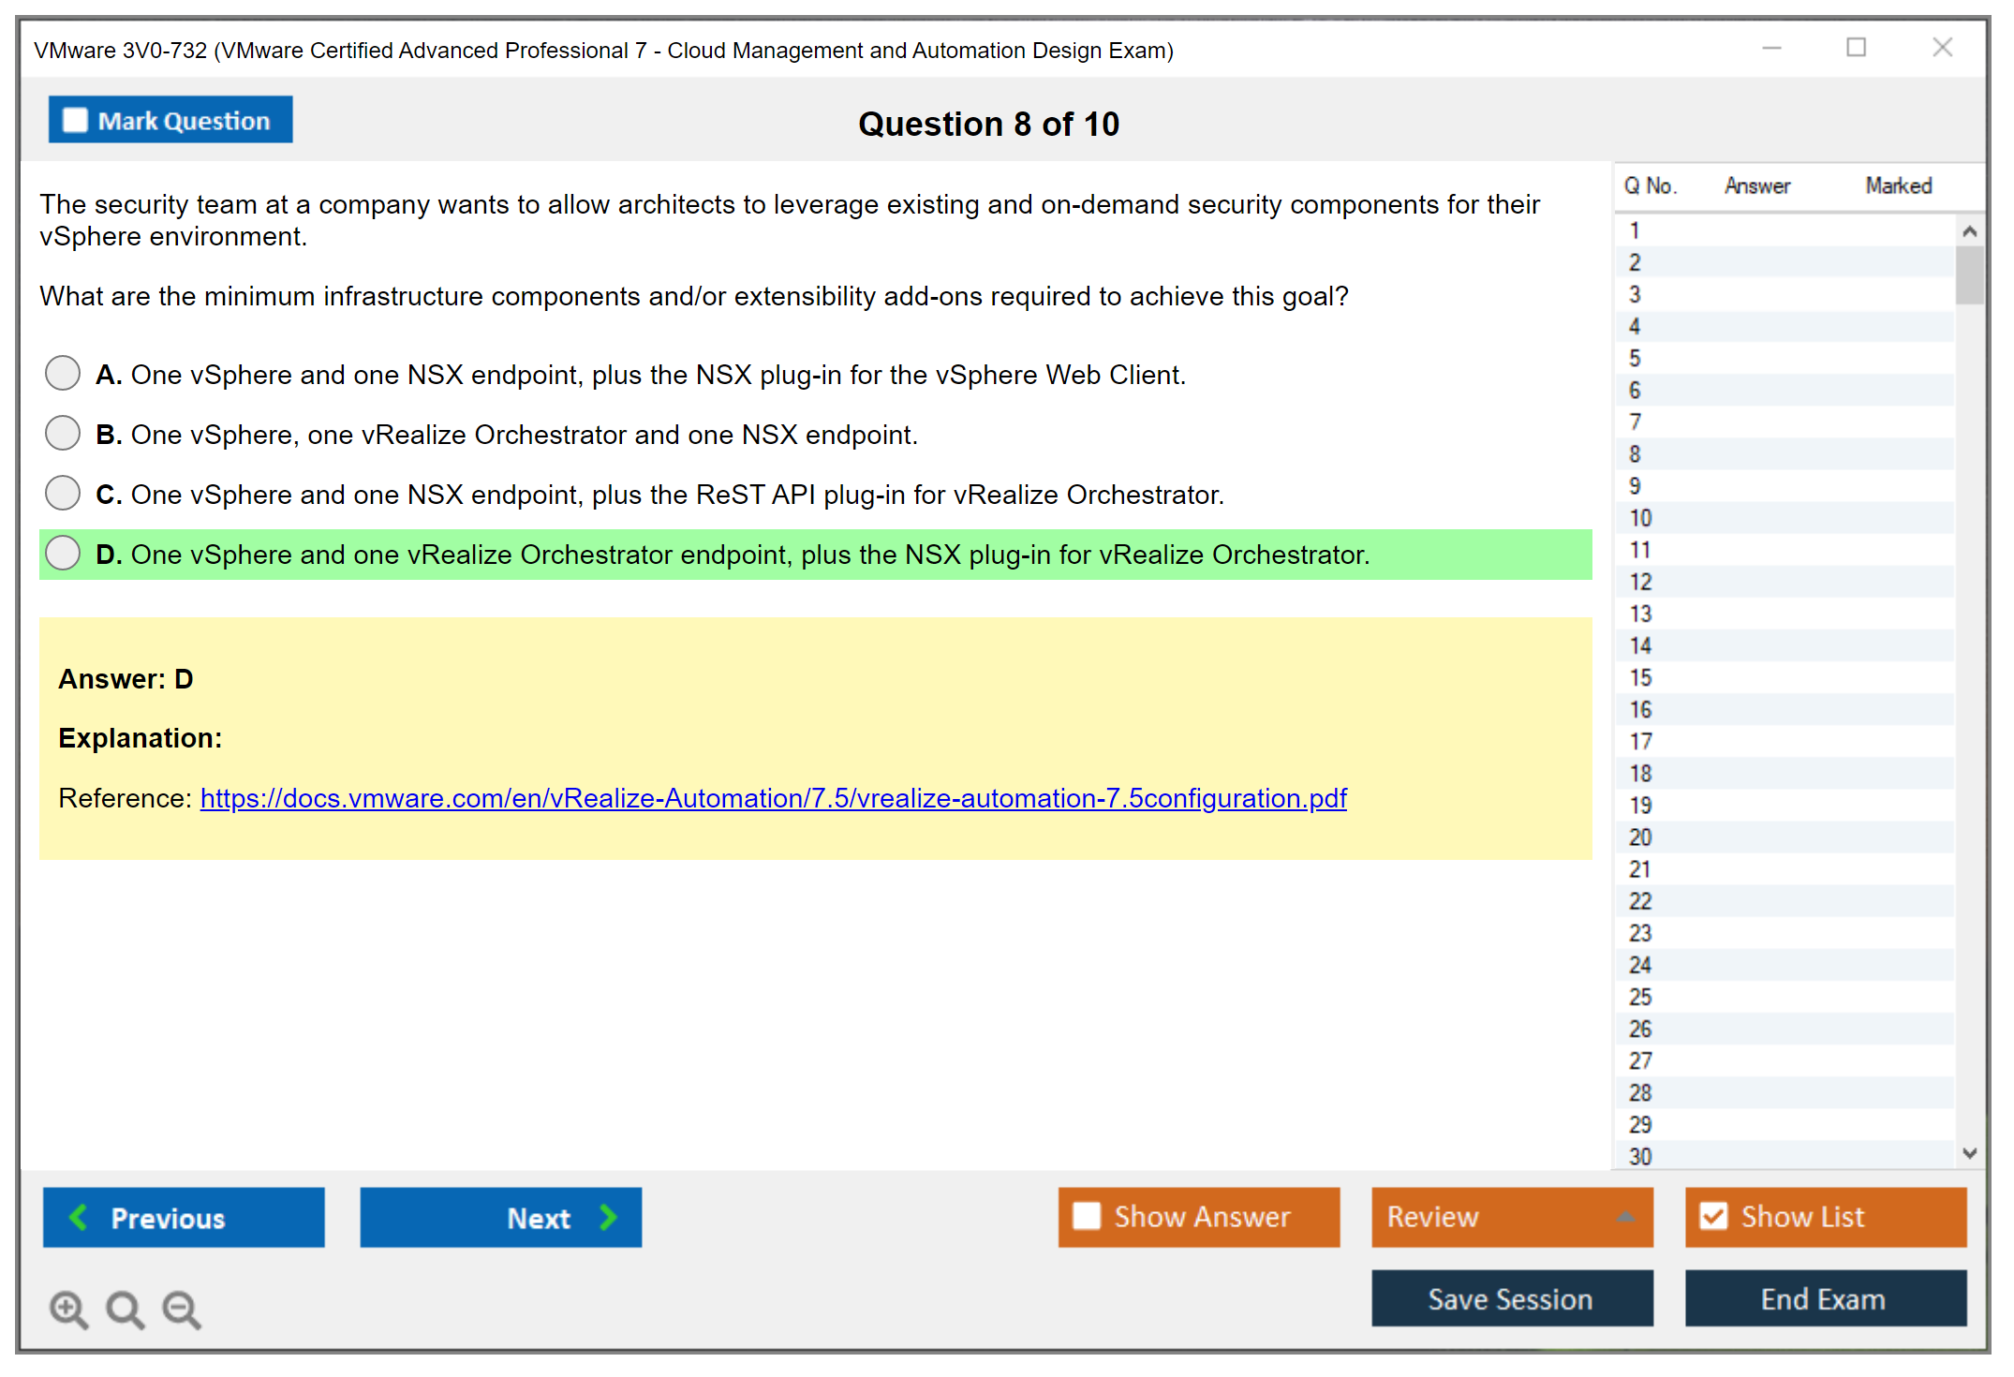Uncheck the Show List checkbox
The height and width of the screenshot is (1377, 2014).
pyautogui.click(x=1713, y=1217)
